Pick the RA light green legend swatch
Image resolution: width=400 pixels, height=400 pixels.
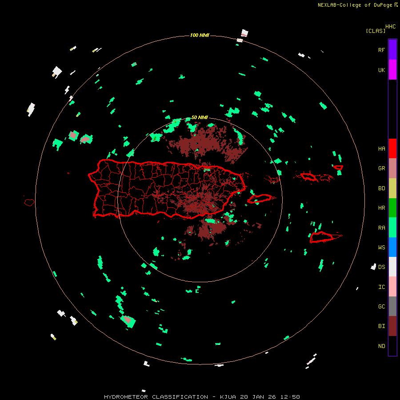pos(392,228)
